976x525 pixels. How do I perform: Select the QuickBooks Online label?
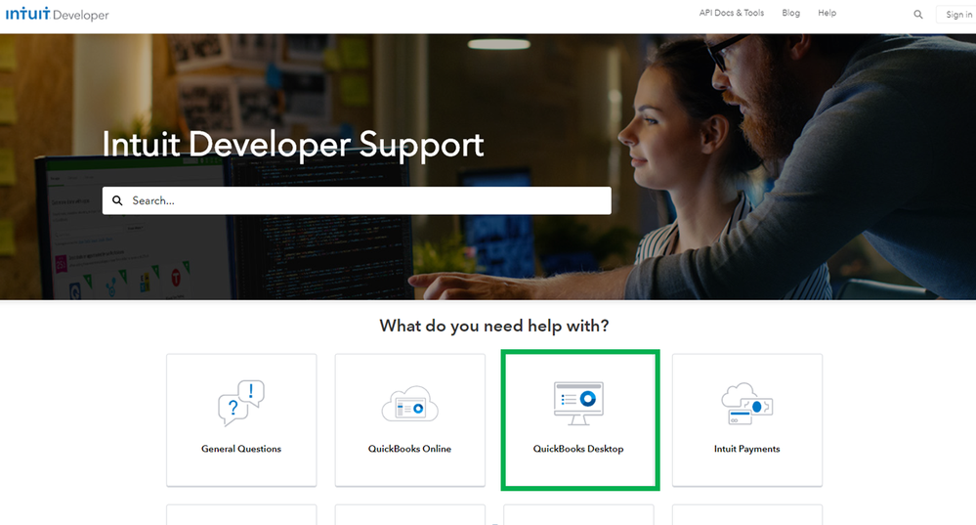pos(409,449)
